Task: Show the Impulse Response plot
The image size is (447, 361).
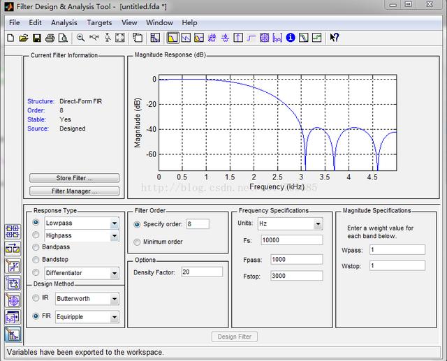Action: click(x=238, y=38)
